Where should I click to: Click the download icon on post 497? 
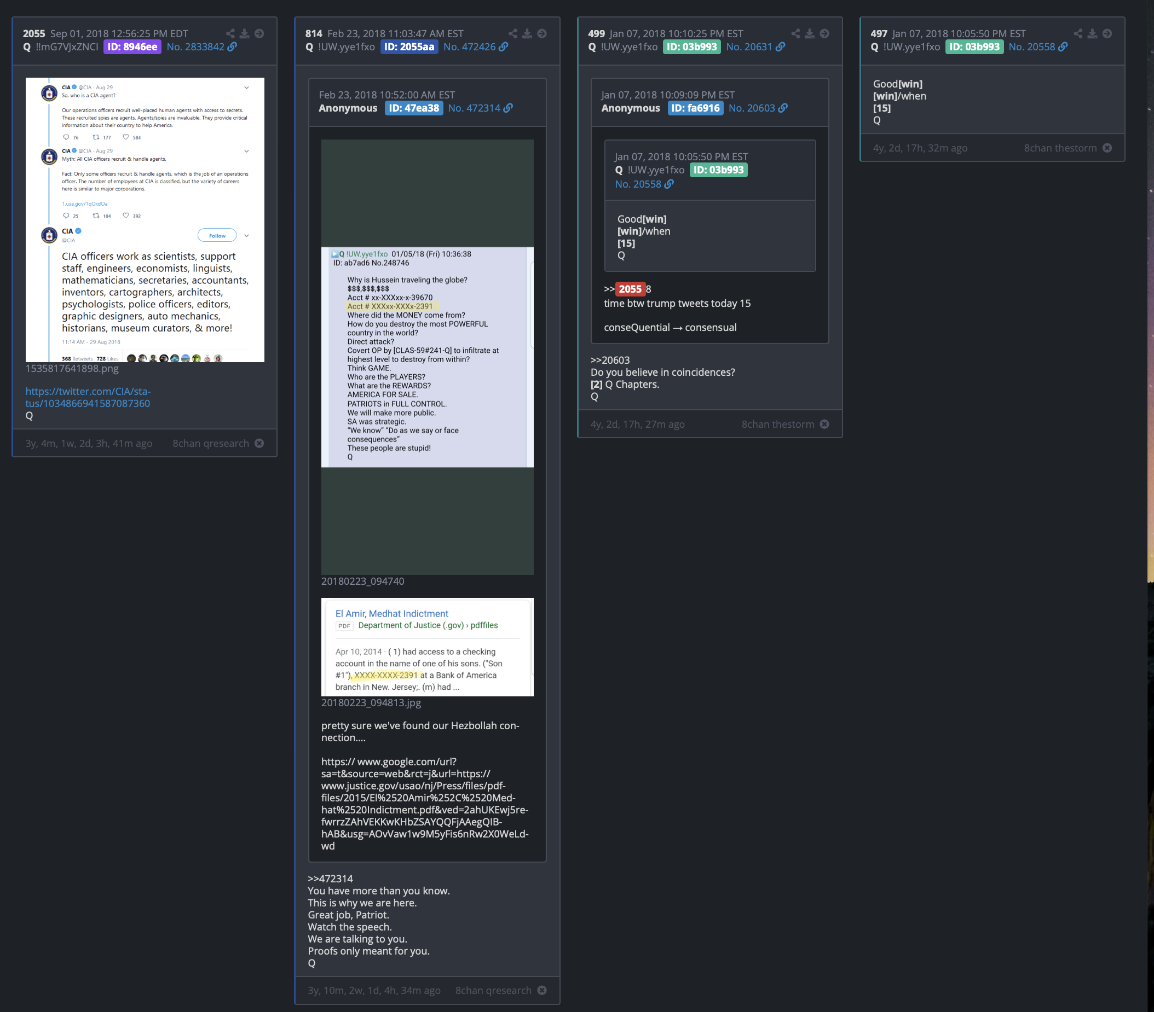(1093, 34)
